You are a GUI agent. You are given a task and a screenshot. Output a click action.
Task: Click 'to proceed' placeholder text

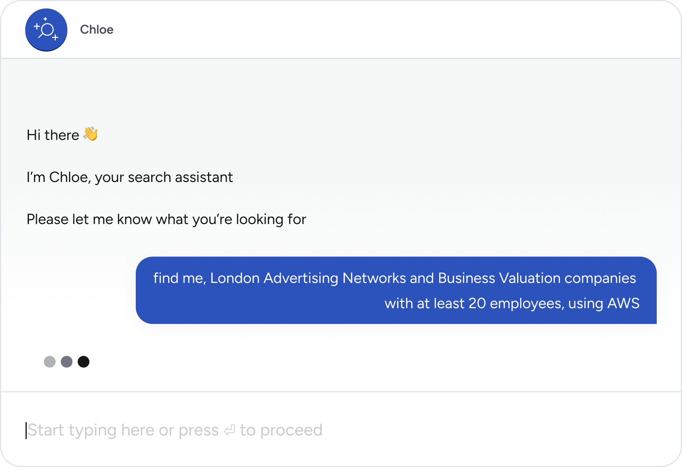[x=281, y=430]
